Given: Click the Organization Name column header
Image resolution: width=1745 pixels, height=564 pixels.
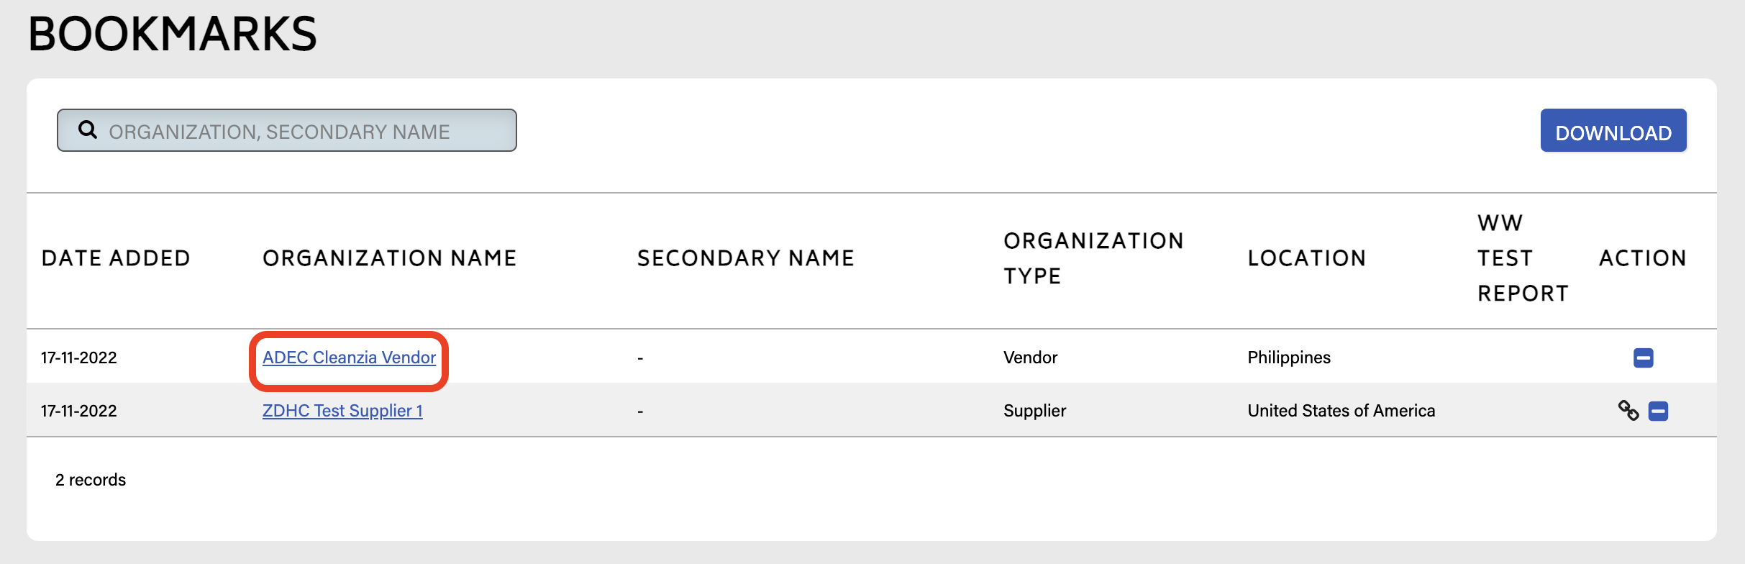Looking at the screenshot, I should 389,258.
